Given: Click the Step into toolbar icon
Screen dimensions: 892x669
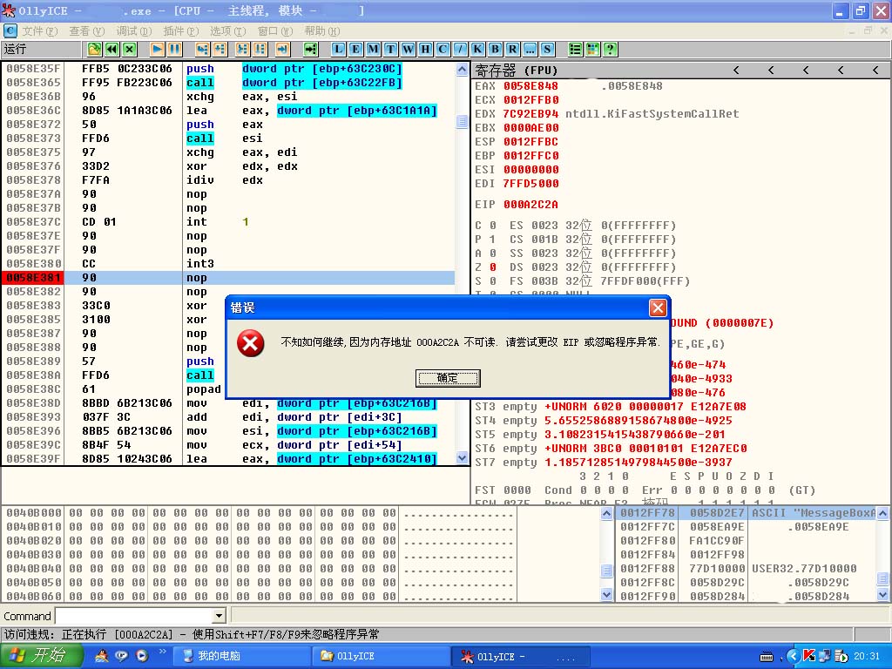Looking at the screenshot, I should (202, 50).
